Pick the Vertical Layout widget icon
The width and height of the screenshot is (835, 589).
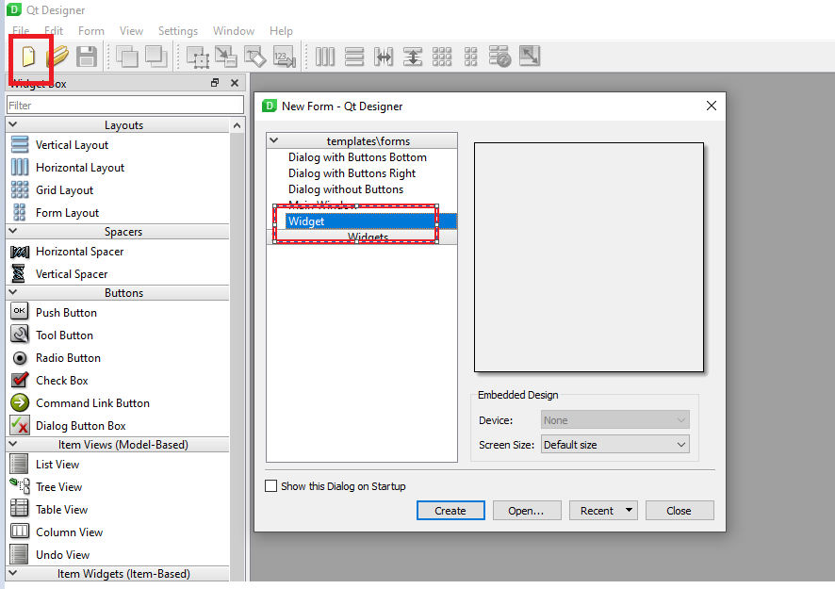tap(20, 145)
